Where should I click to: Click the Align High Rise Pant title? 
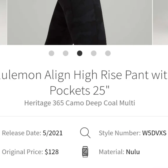[84, 82]
